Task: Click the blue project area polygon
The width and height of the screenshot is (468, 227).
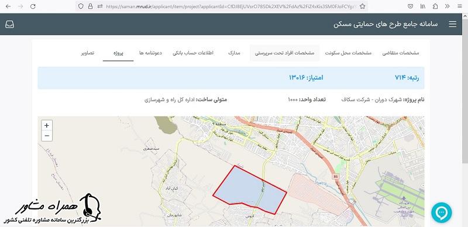Action: pyautogui.click(x=250, y=191)
